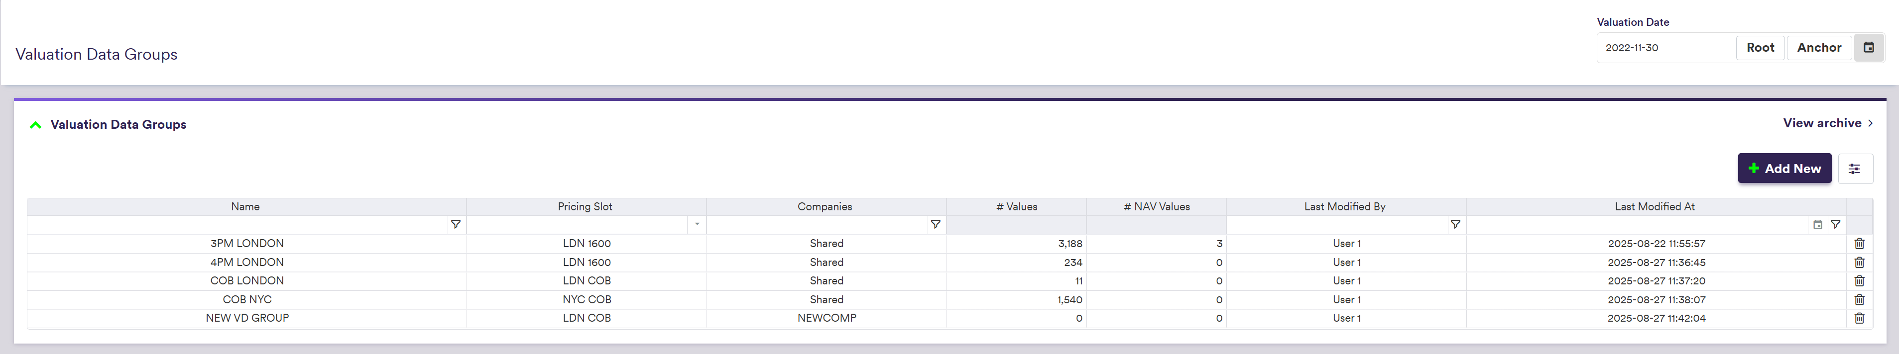Filter the Last Modified By column
This screenshot has width=1899, height=354.
tap(1454, 224)
